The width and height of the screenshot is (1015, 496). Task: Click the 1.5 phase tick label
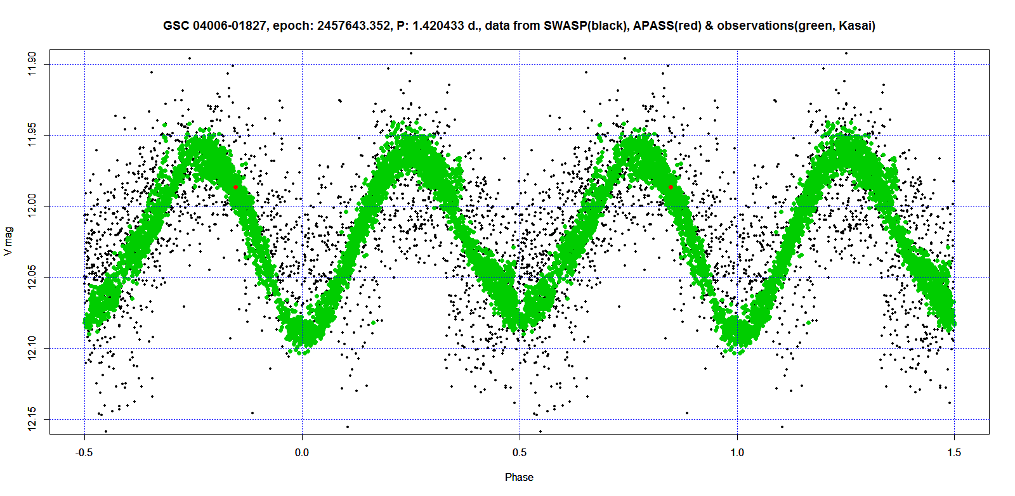point(954,452)
